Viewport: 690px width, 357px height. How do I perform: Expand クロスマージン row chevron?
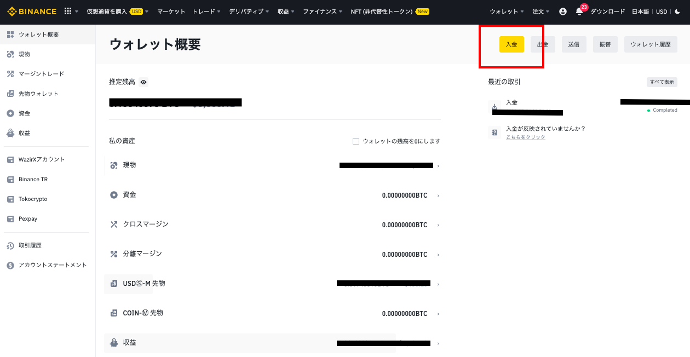[438, 225]
